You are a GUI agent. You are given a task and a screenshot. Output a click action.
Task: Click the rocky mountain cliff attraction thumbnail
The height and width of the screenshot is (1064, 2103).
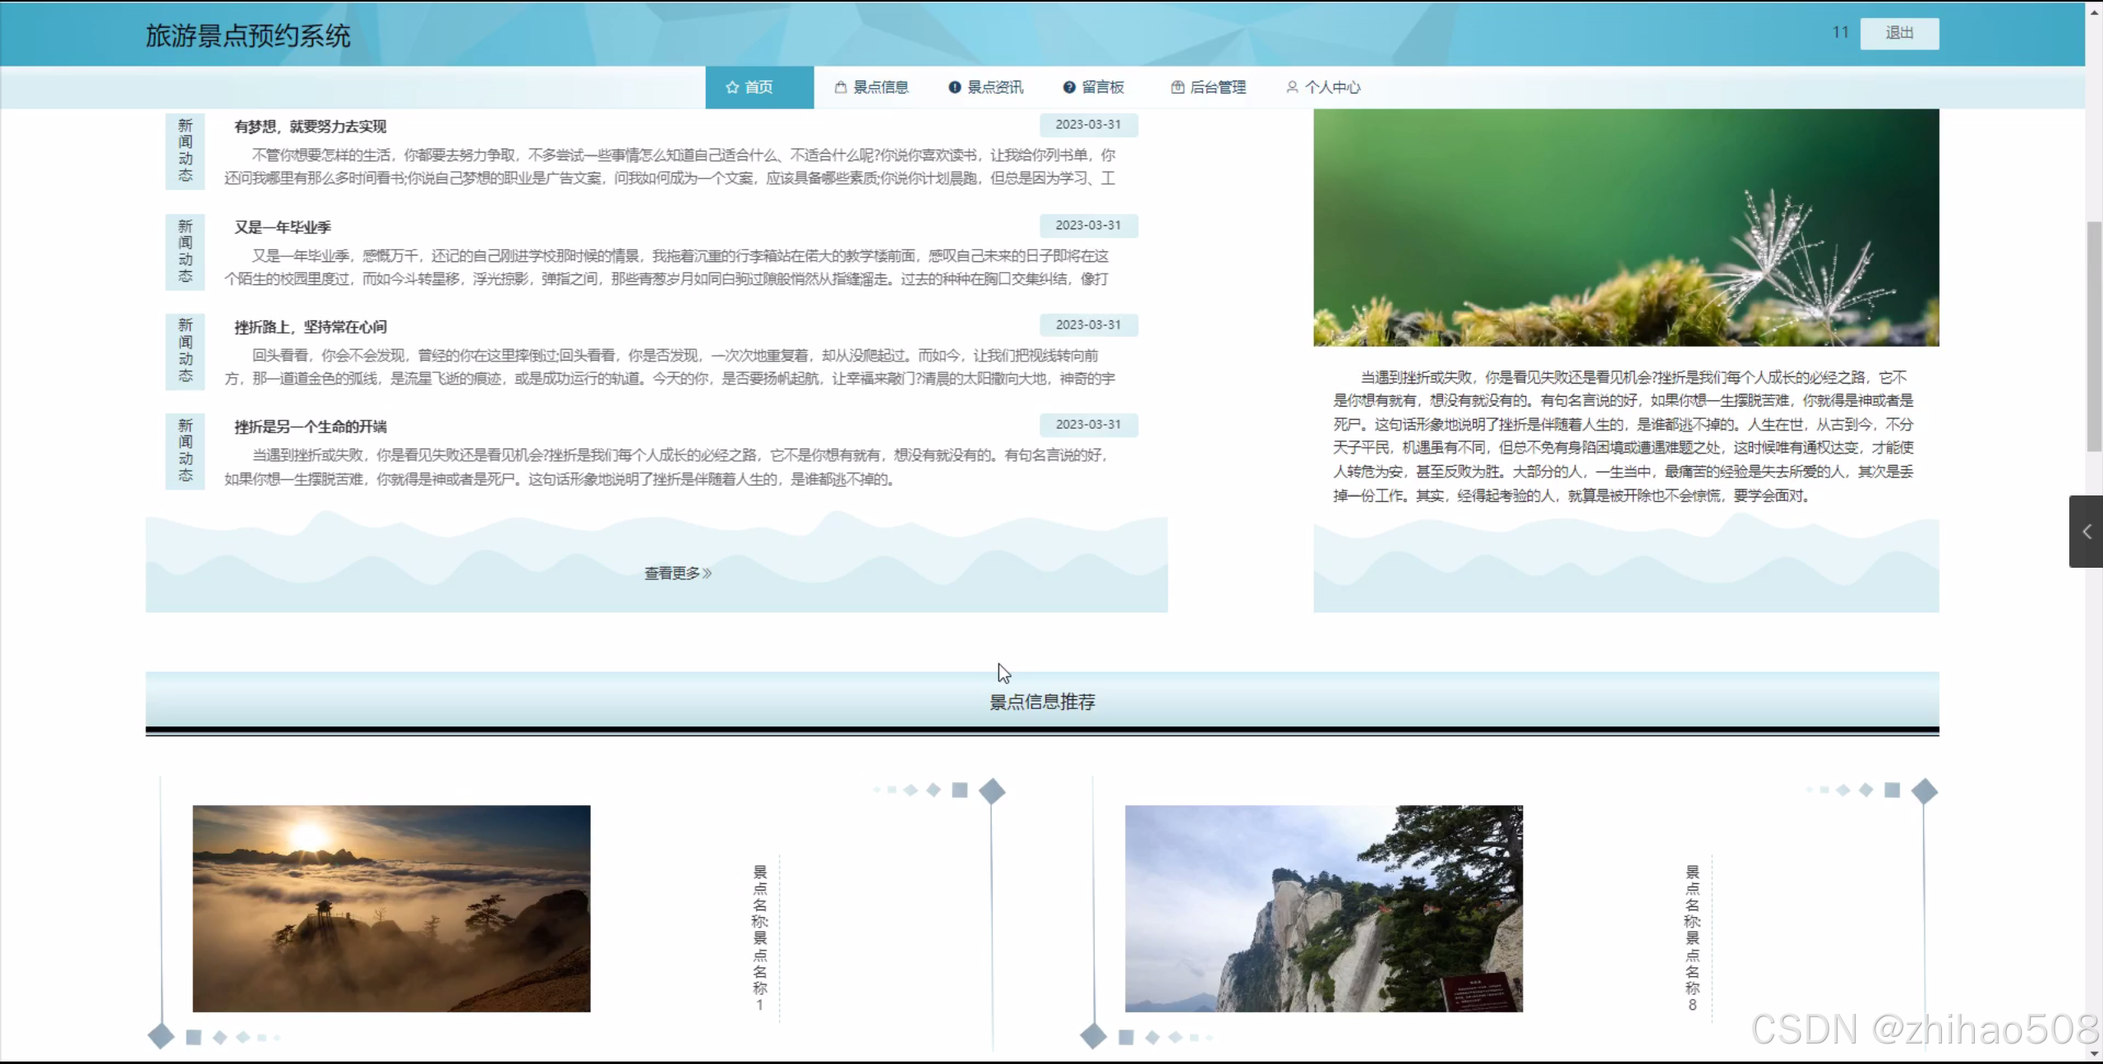[x=1323, y=908]
